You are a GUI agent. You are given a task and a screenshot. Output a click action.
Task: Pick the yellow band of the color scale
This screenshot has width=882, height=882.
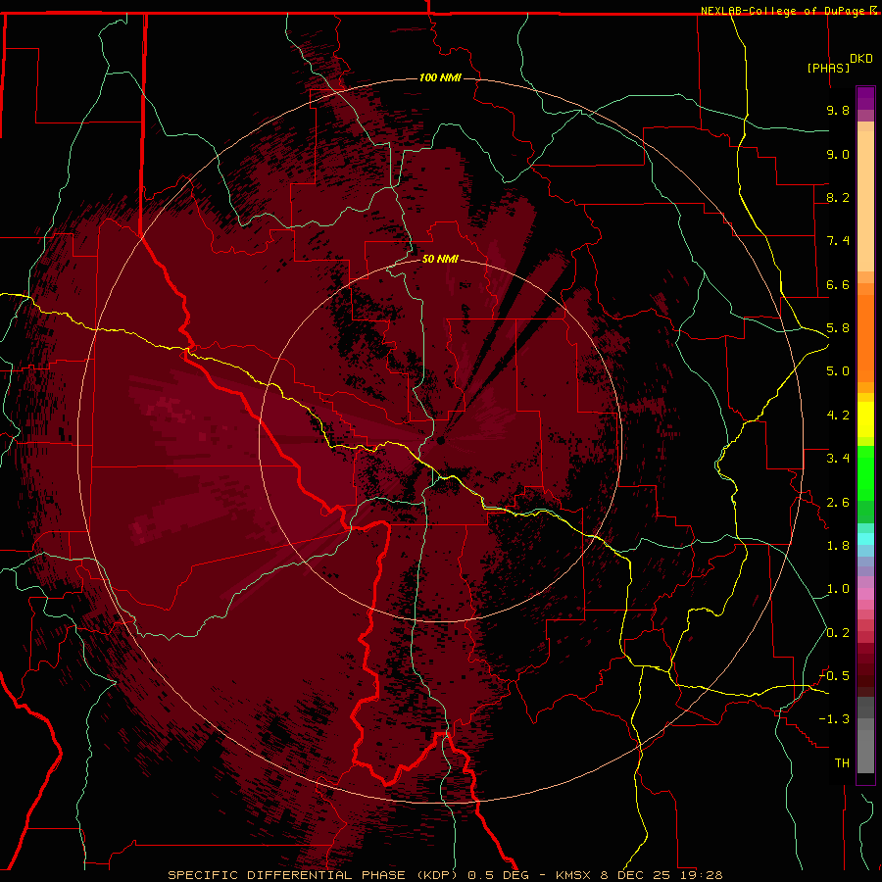(865, 419)
